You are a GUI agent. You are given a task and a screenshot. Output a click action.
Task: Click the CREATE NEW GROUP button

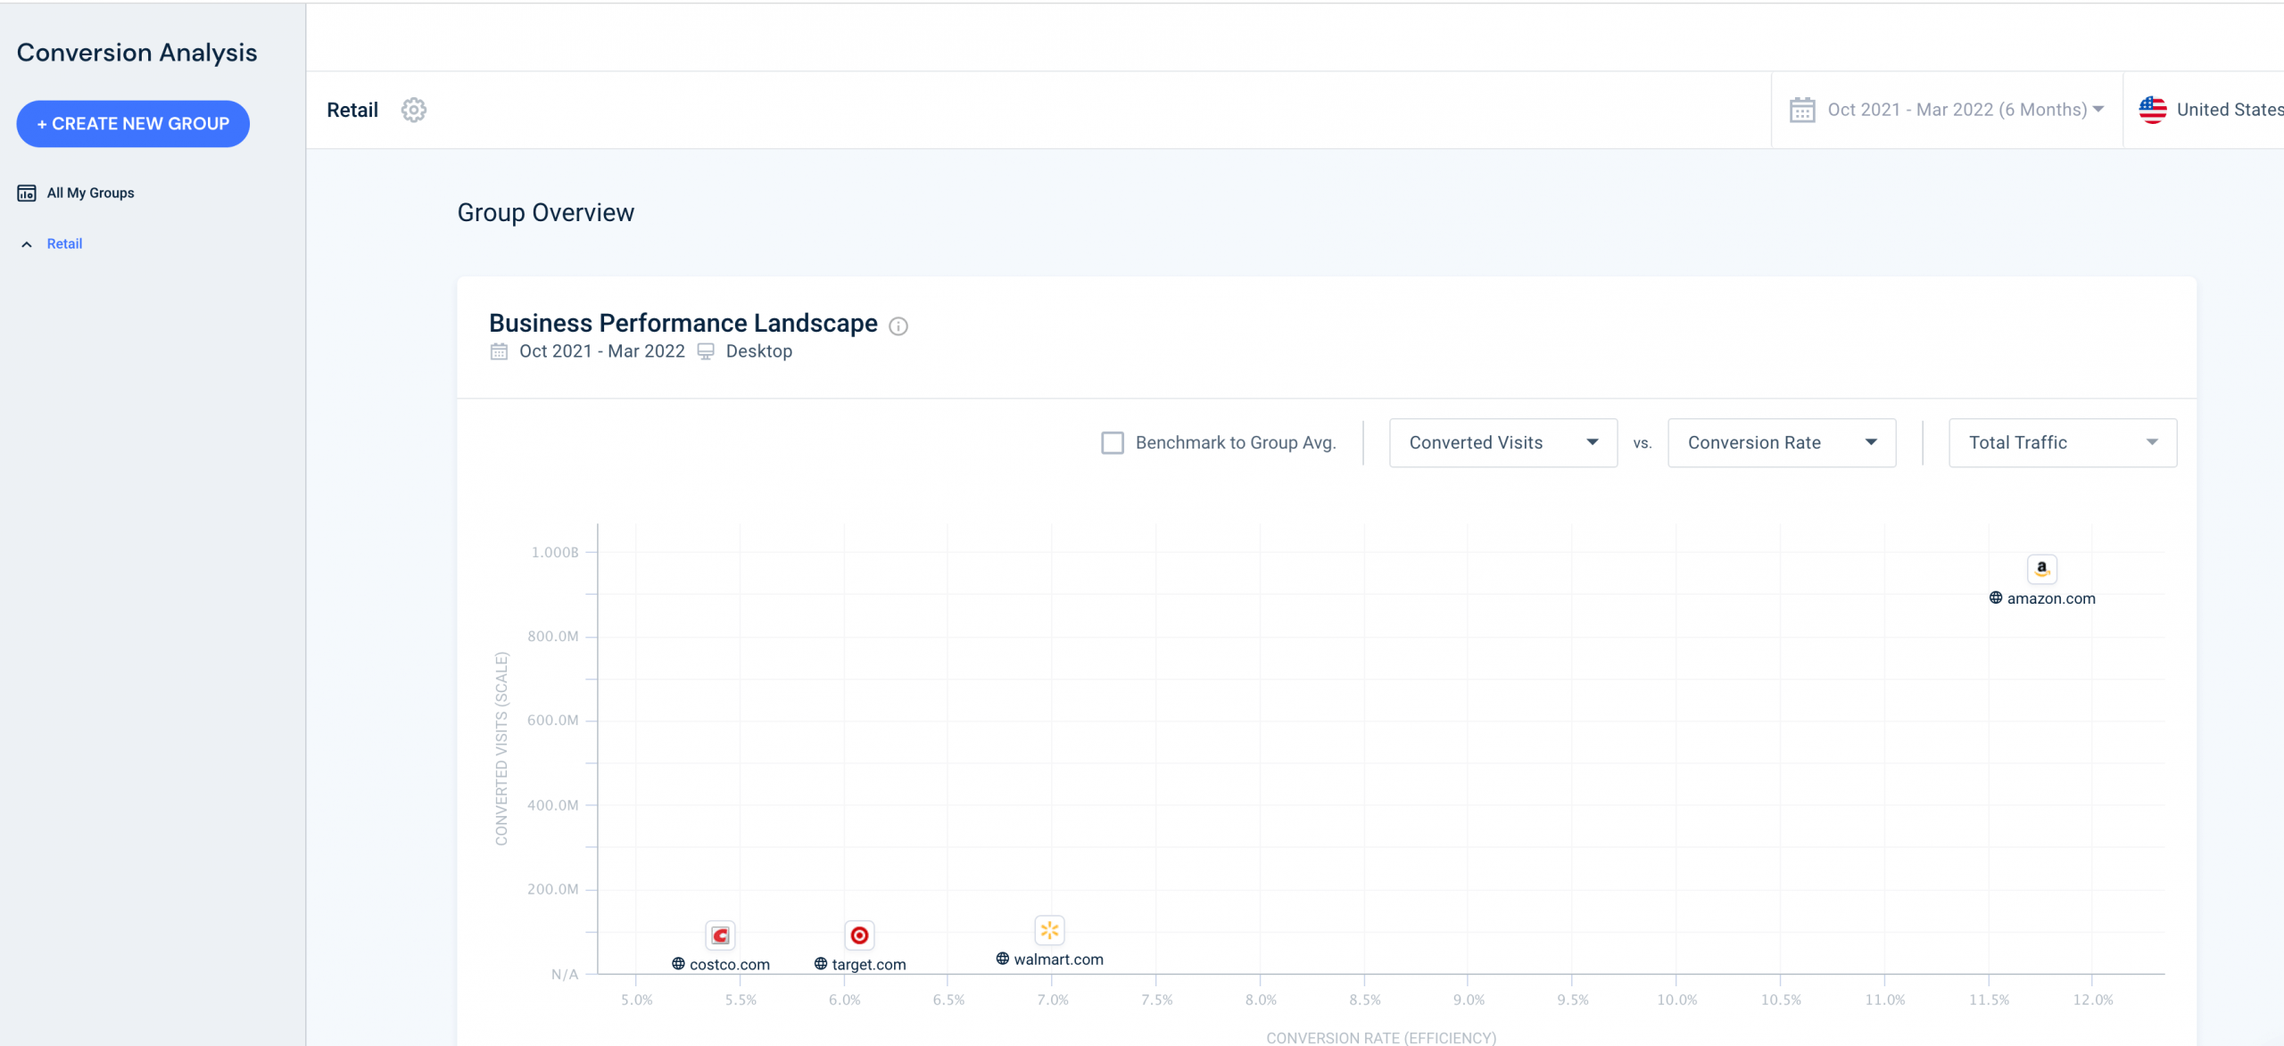[134, 124]
